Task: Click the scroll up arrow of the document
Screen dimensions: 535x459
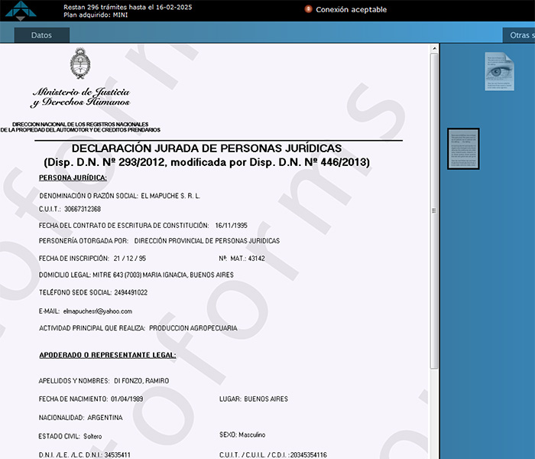Action: [434, 48]
